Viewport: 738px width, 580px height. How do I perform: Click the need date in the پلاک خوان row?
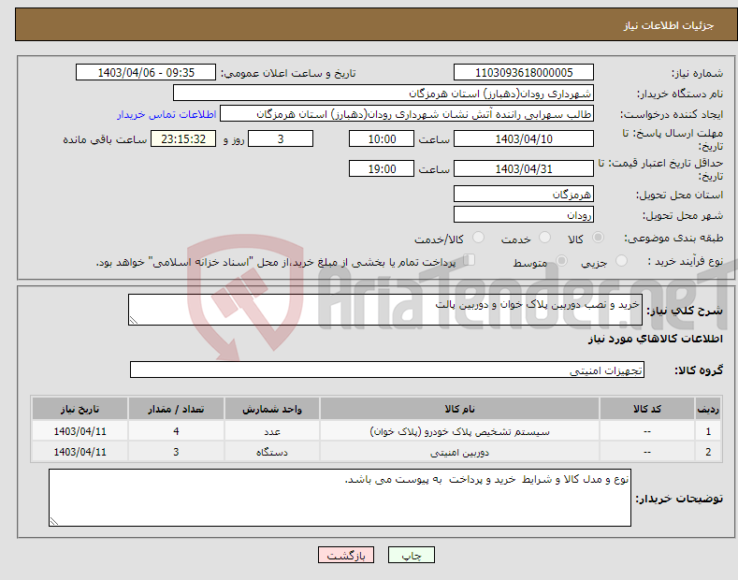point(80,431)
